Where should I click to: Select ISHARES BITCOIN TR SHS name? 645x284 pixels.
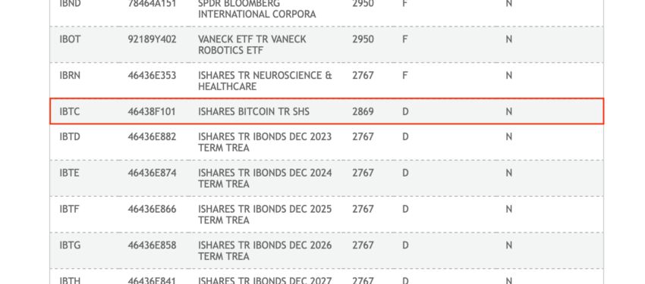[253, 111]
